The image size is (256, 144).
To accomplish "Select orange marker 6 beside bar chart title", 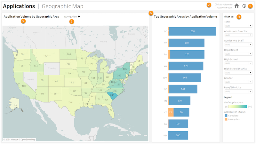I will [x=151, y=13].
